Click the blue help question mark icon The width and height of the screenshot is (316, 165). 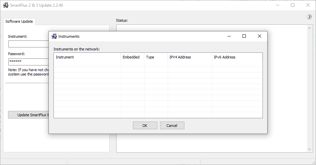[x=309, y=17]
